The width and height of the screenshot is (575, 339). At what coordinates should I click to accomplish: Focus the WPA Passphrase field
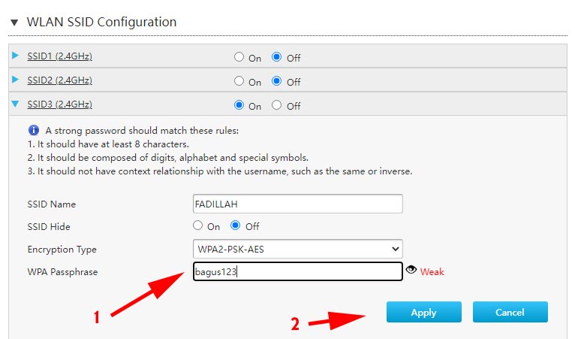tap(297, 271)
